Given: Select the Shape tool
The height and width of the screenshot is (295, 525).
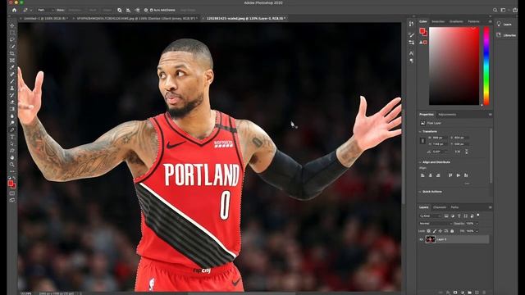Looking at the screenshot, I should pos(12,151).
